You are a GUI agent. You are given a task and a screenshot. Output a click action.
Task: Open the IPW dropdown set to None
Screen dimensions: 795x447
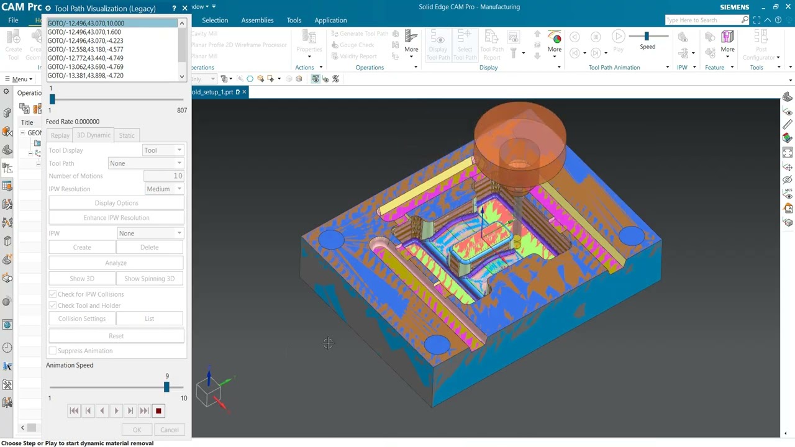coord(150,233)
